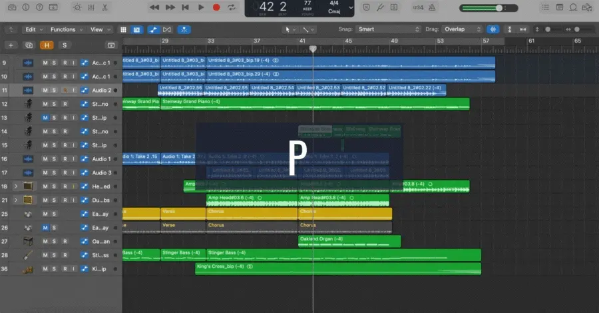This screenshot has width=599, height=313.
Task: Click the vertical auto zoom icon
Action: pos(509,29)
